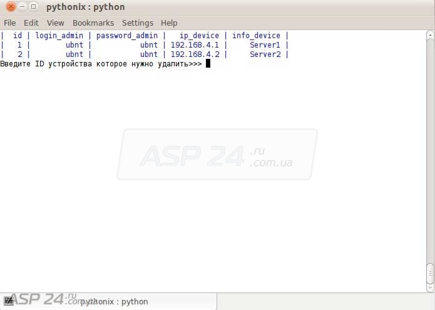
Task: Open the File menu
Action: (10, 23)
